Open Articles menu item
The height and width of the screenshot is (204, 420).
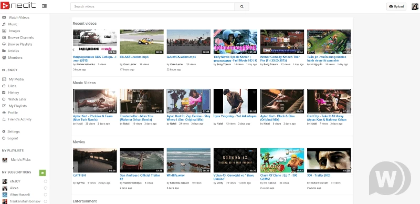(x=14, y=51)
